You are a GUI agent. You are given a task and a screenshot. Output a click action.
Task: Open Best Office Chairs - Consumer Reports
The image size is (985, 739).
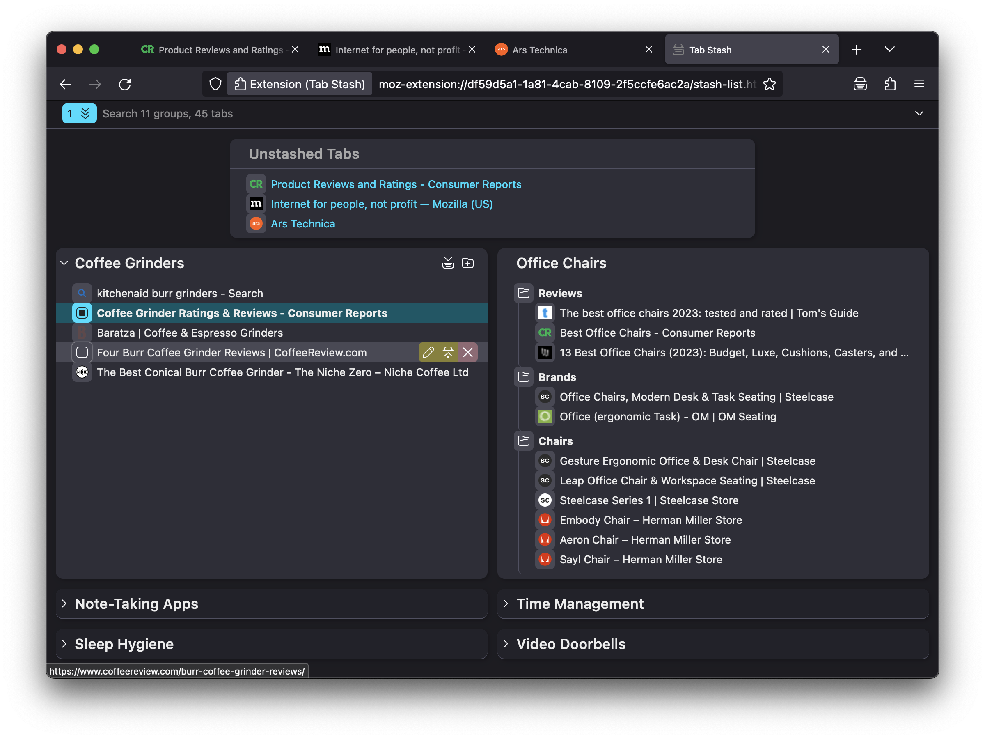click(x=657, y=333)
